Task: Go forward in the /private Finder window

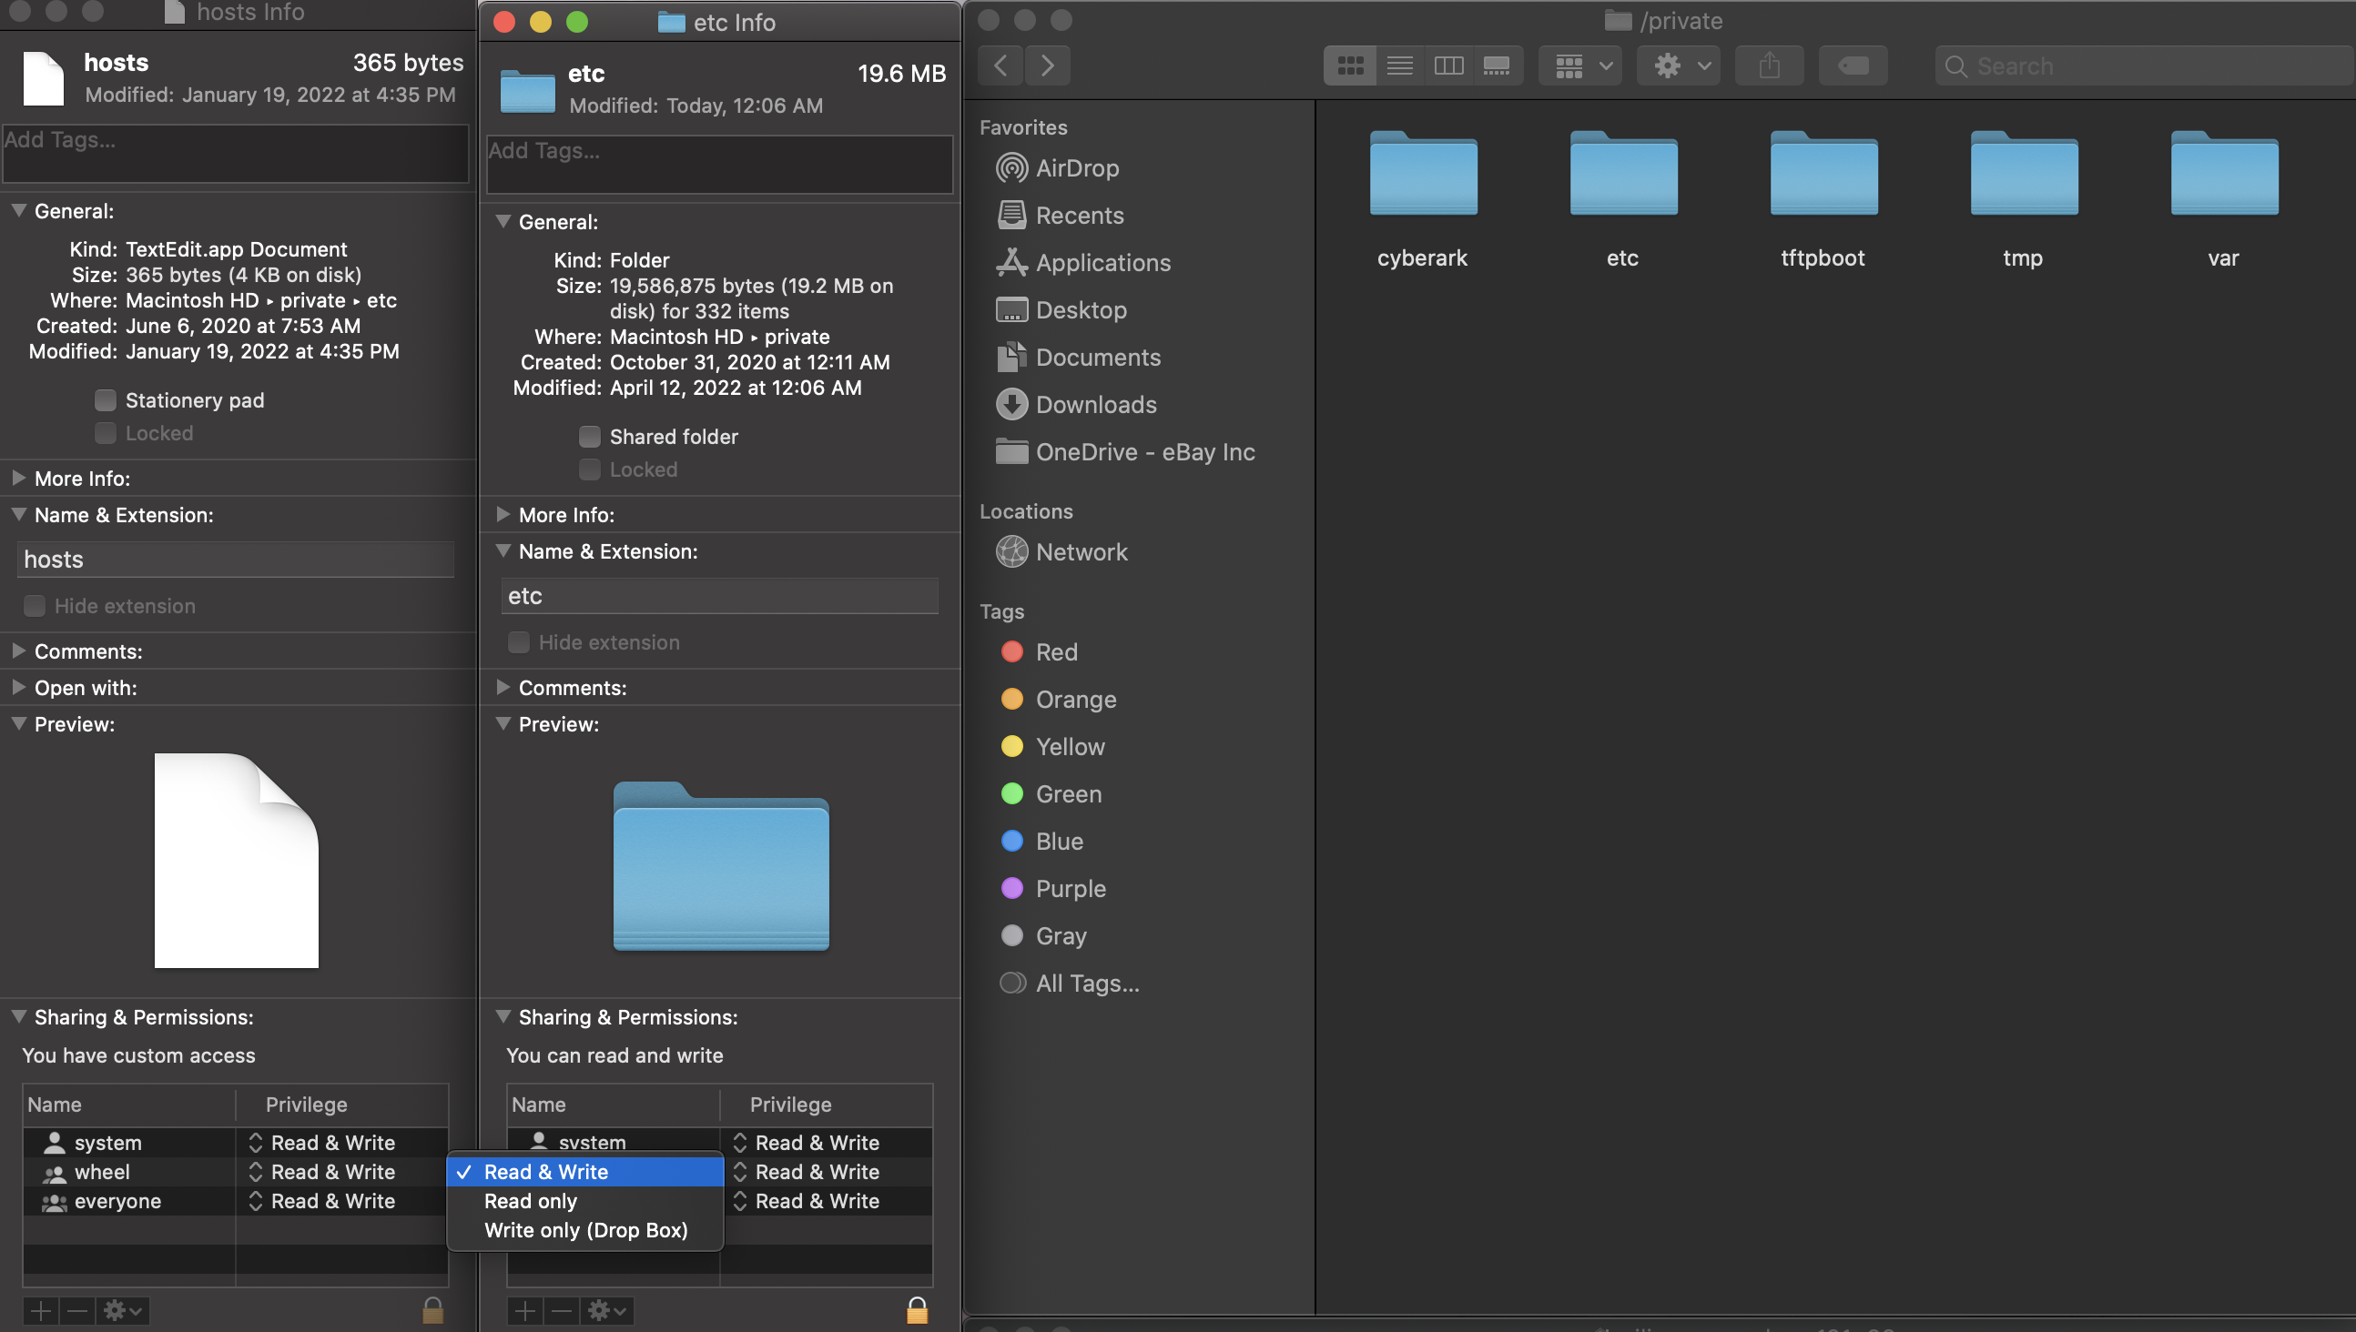Action: point(1048,66)
